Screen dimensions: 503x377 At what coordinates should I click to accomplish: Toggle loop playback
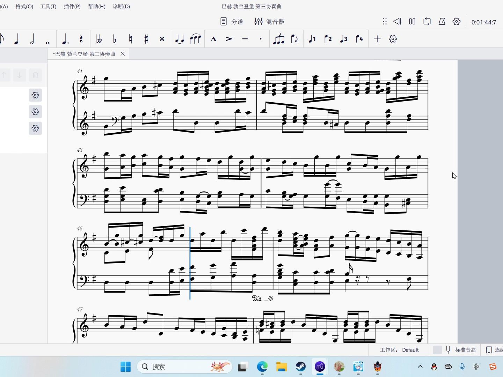click(427, 22)
